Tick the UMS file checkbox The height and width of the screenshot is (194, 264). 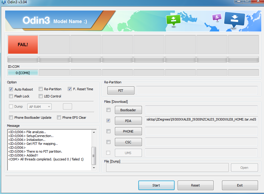(x=108, y=153)
